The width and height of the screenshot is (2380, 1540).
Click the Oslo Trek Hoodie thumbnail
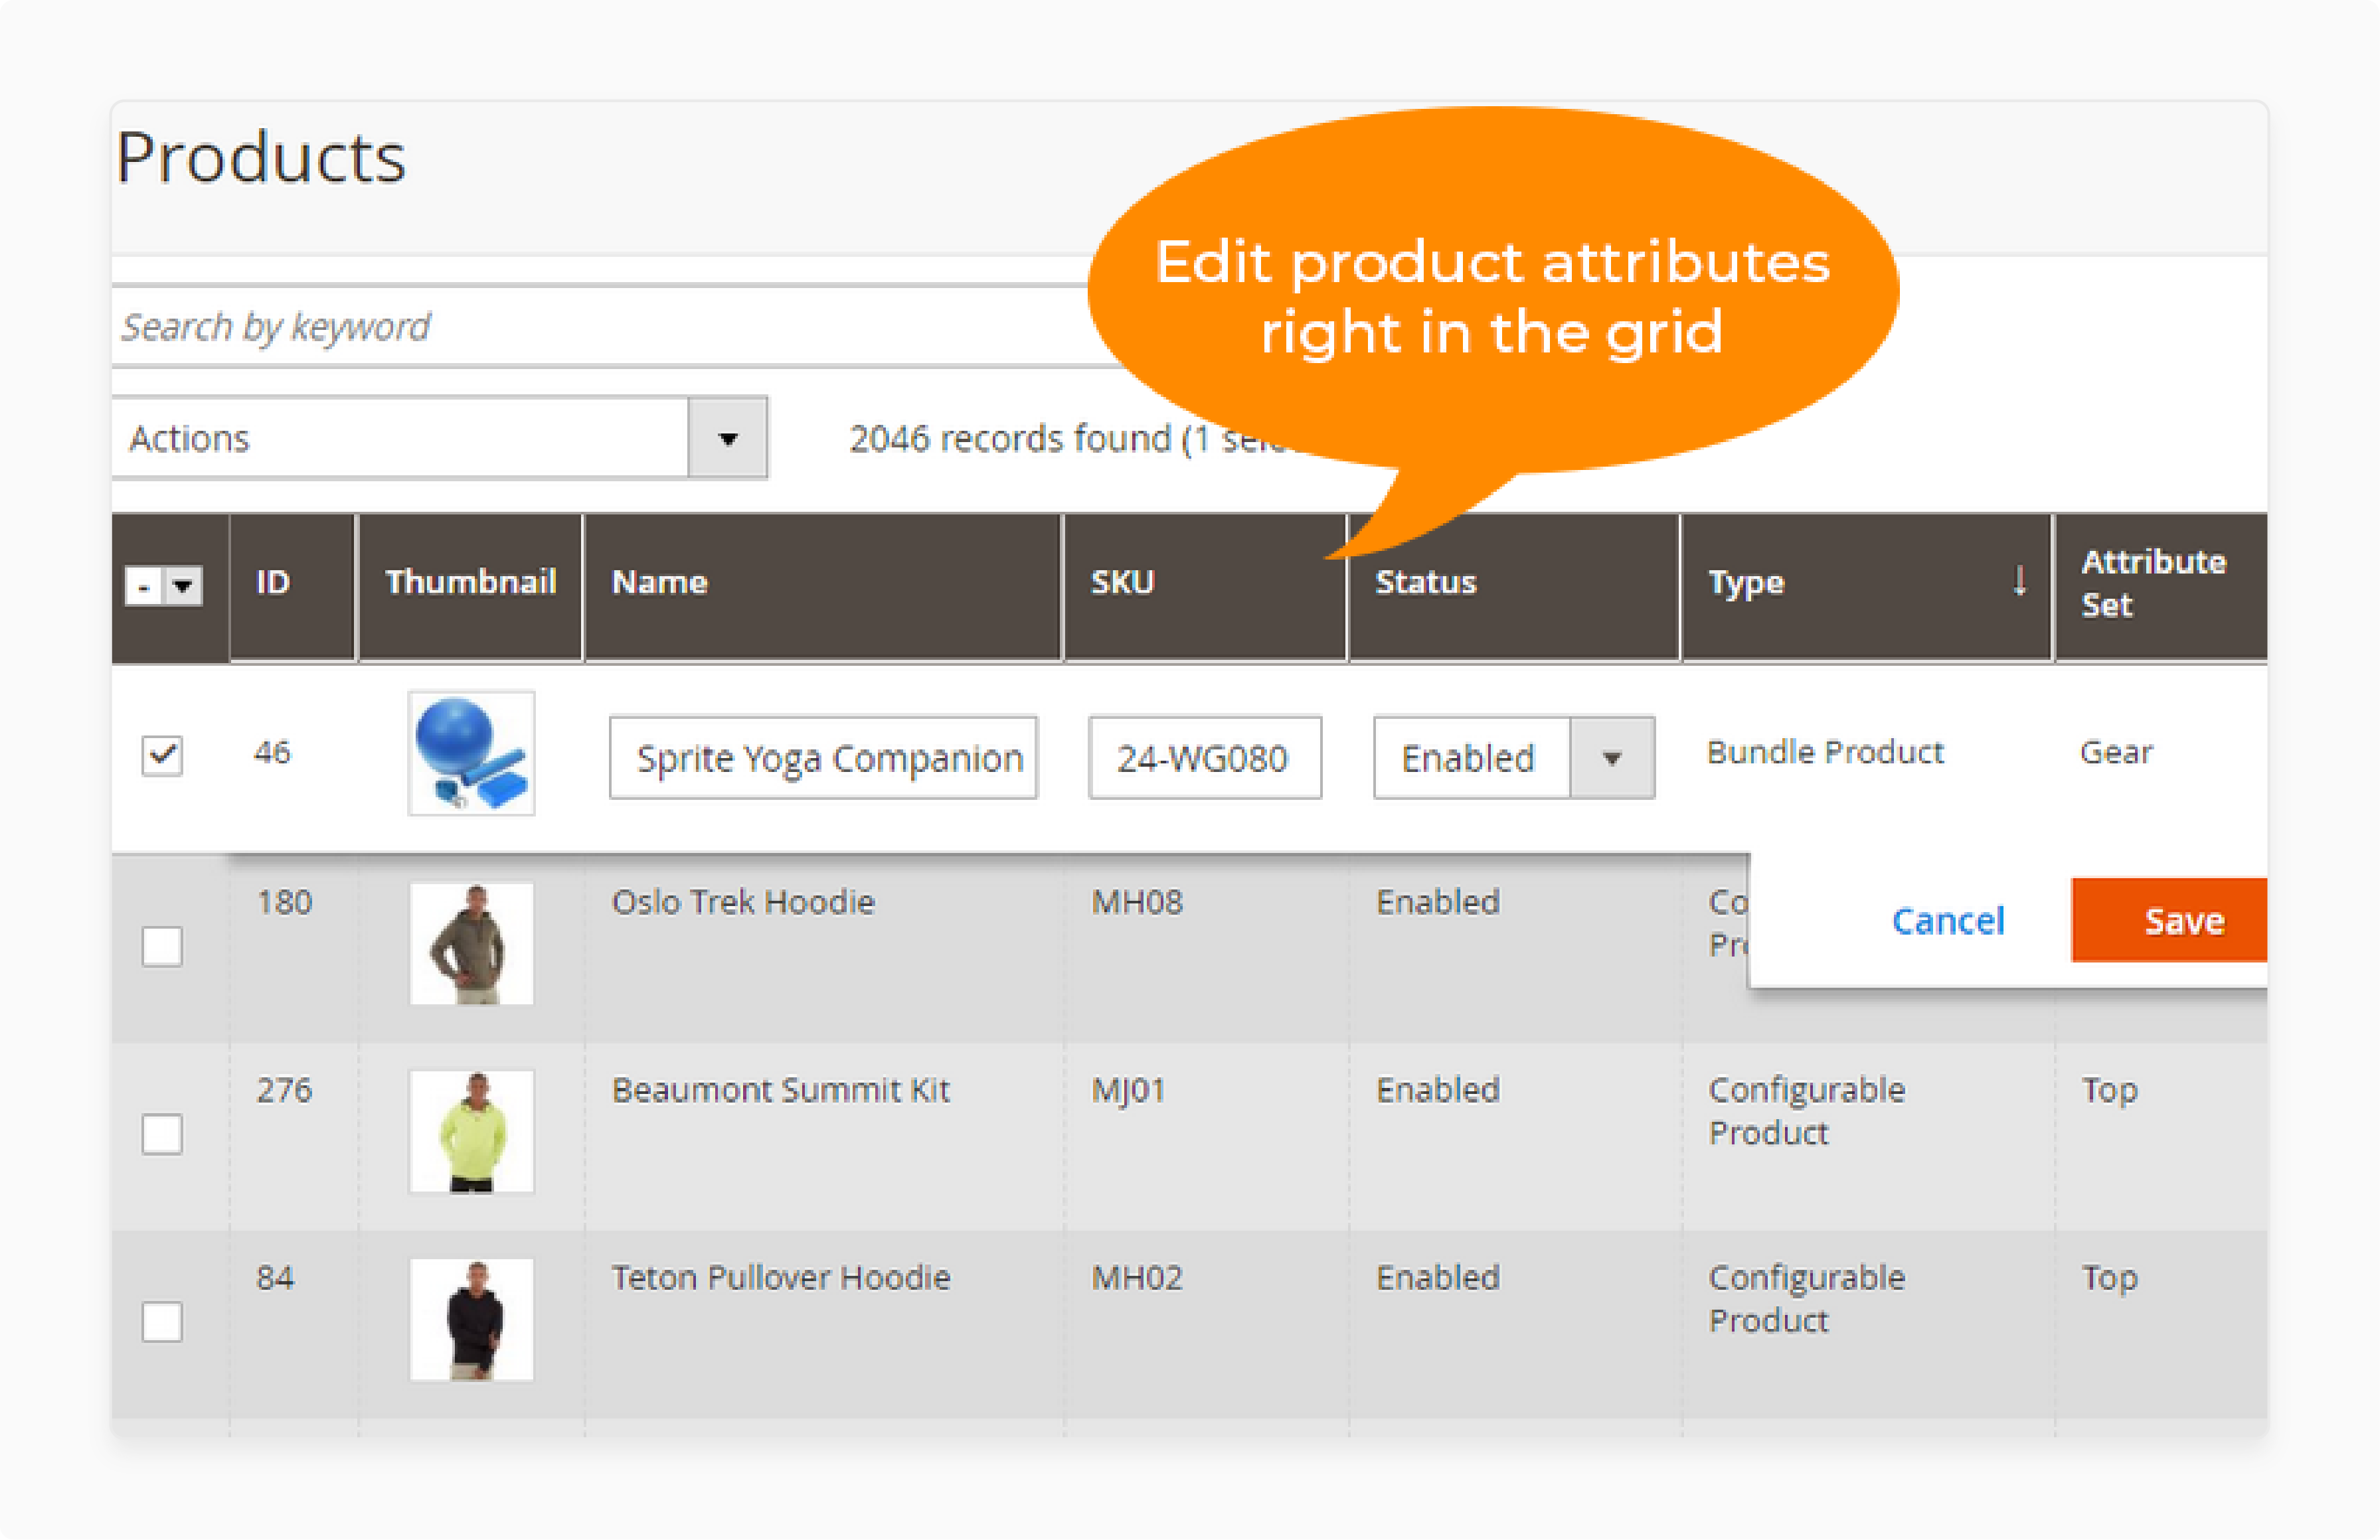tap(471, 943)
